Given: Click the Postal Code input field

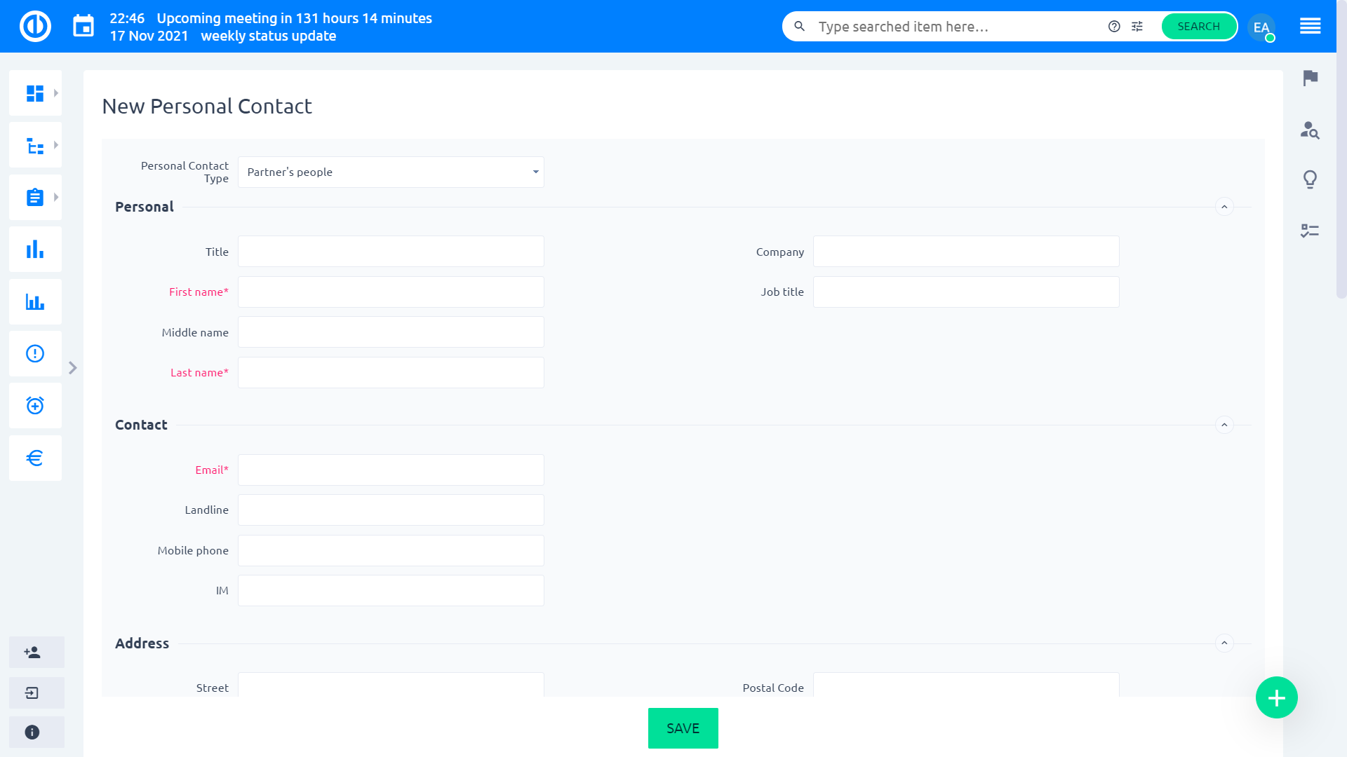Looking at the screenshot, I should pos(966,685).
